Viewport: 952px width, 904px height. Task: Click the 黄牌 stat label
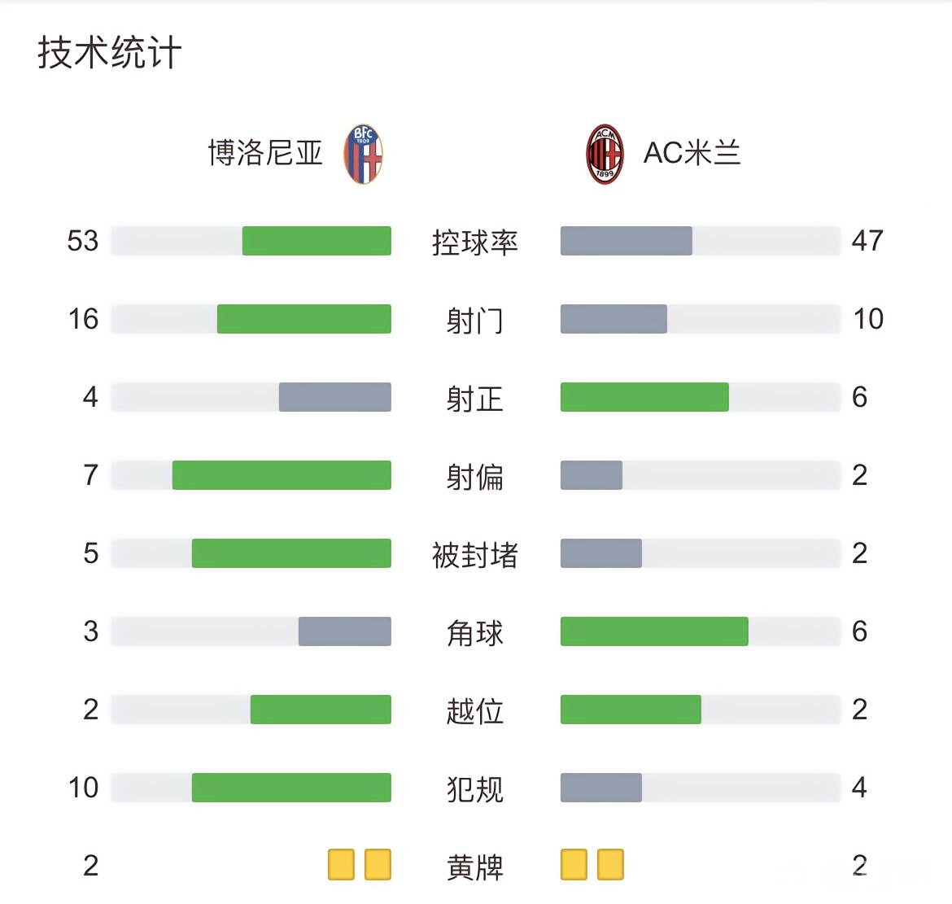475,867
